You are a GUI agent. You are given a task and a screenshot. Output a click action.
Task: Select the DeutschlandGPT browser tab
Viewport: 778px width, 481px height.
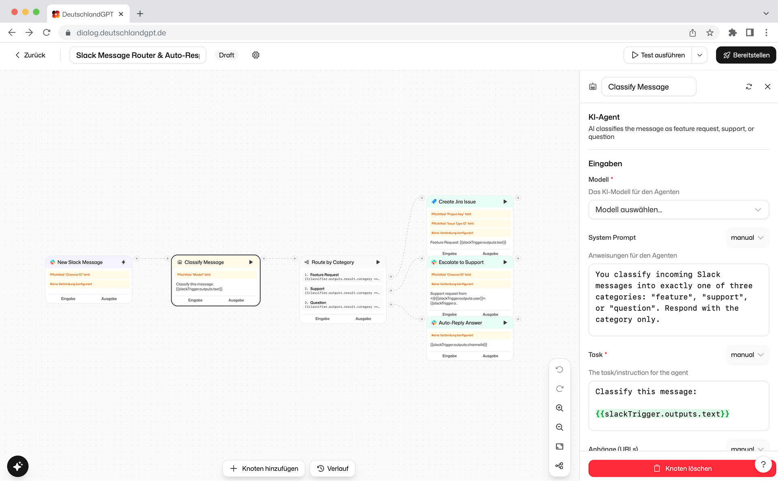point(88,14)
